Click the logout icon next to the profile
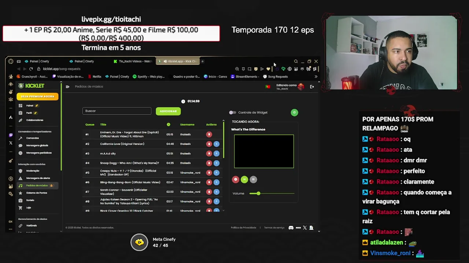Image resolution: width=469 pixels, height=263 pixels. 312,87
